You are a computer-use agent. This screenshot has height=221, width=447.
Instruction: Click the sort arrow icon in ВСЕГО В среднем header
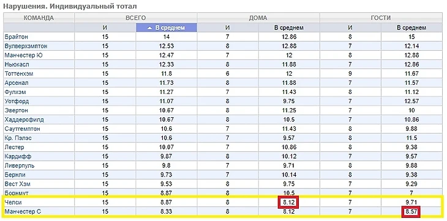click(150, 28)
